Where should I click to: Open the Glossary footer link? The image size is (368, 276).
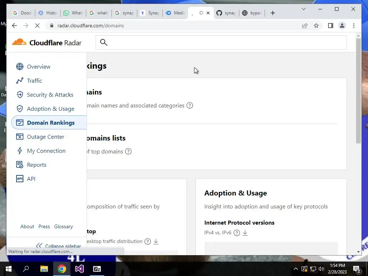coord(63,226)
